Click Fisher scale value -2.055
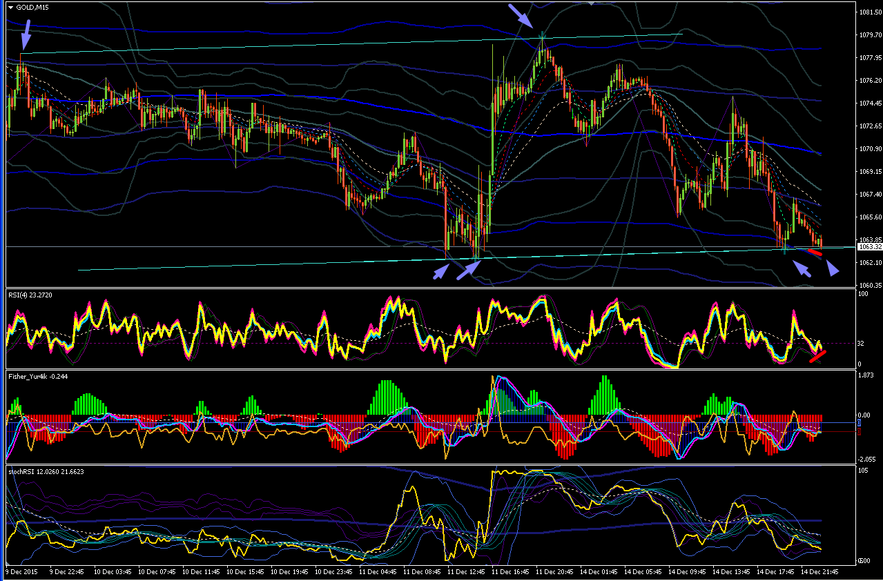The height and width of the screenshot is (581, 883). point(867,459)
